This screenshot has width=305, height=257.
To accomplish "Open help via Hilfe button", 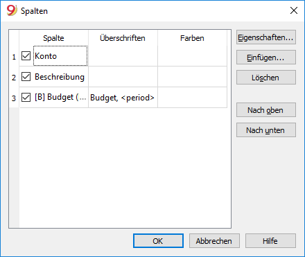I will 270,241.
